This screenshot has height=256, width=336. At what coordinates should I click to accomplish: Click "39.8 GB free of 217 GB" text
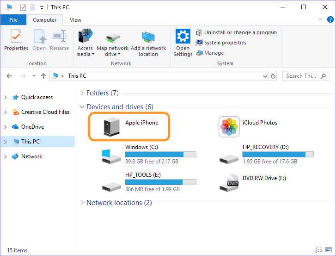pyautogui.click(x=152, y=162)
